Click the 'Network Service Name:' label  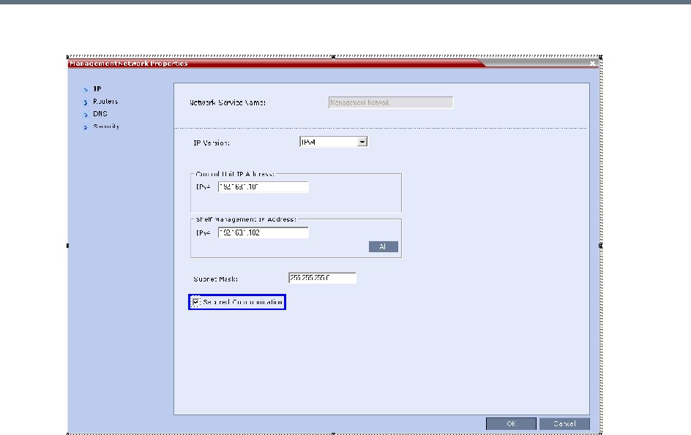pos(228,102)
